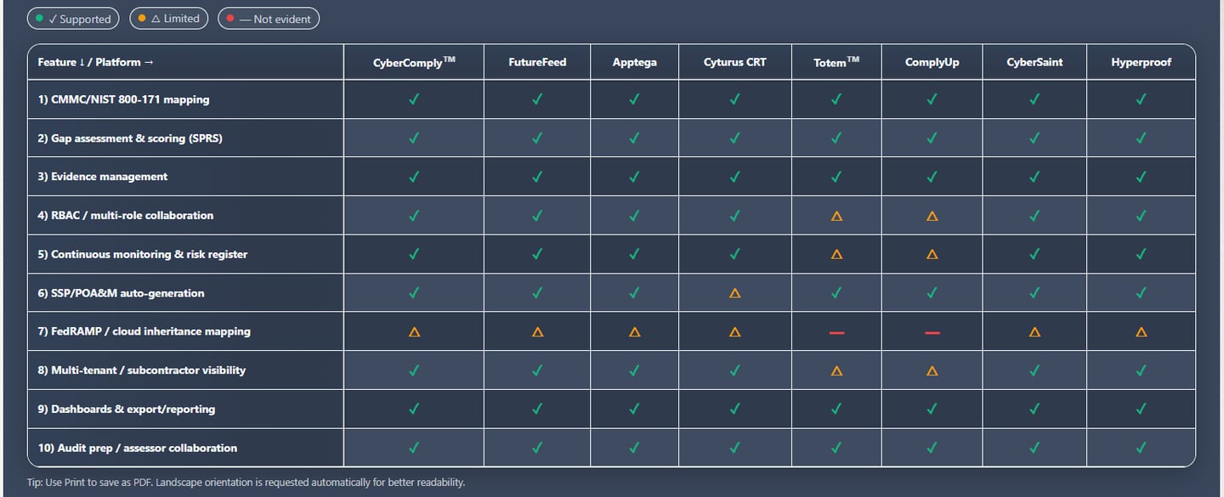Click ComplyUp's red dash in FedRAMP row

tap(932, 332)
